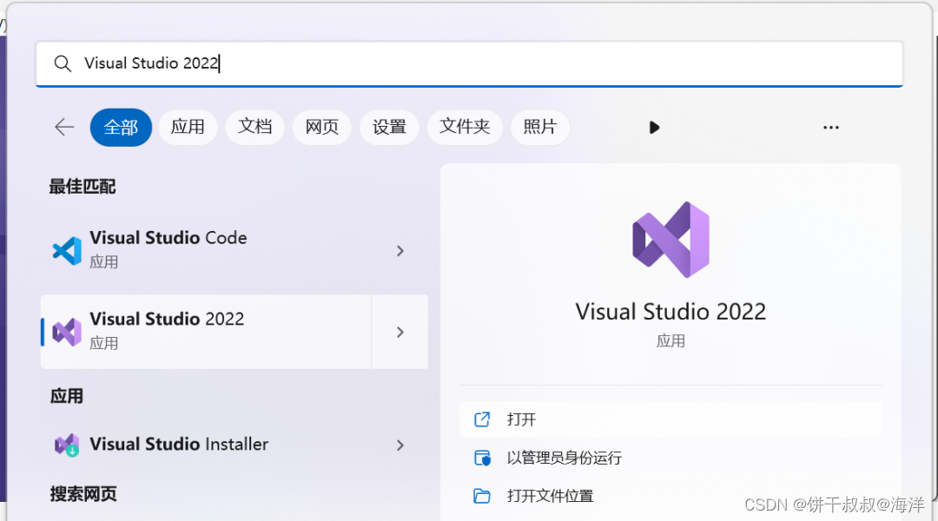Click the search magnifier icon

pyautogui.click(x=62, y=63)
